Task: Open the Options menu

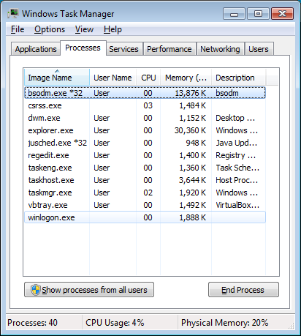Action: coord(50,29)
